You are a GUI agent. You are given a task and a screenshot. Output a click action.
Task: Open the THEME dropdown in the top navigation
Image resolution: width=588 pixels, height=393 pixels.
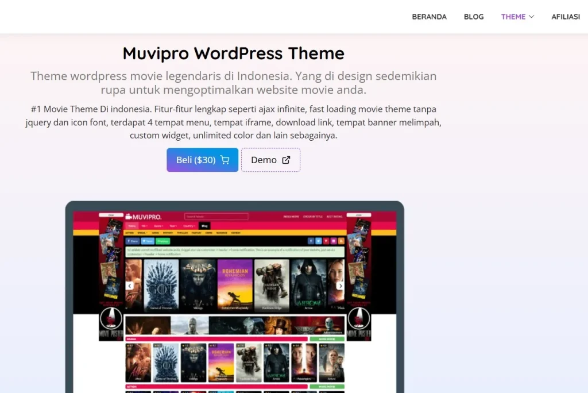[516, 17]
